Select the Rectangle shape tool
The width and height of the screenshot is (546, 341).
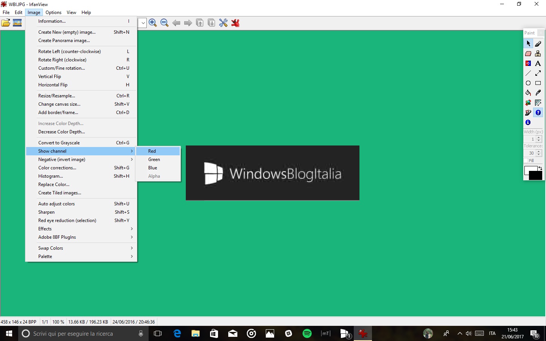538,83
